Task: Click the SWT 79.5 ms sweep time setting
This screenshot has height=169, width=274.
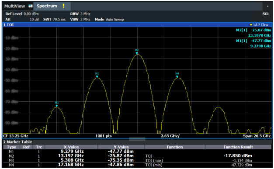Action: 54,19
